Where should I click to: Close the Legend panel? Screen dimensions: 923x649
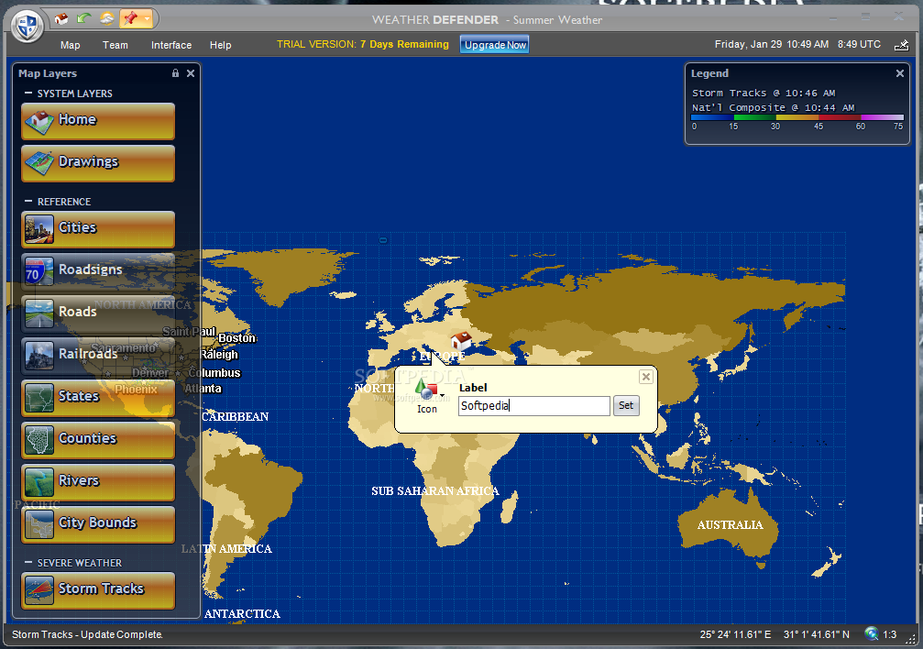(899, 73)
